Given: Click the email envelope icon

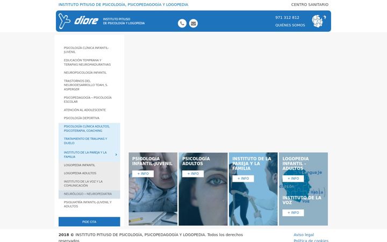Looking at the screenshot, I should pos(193,24).
